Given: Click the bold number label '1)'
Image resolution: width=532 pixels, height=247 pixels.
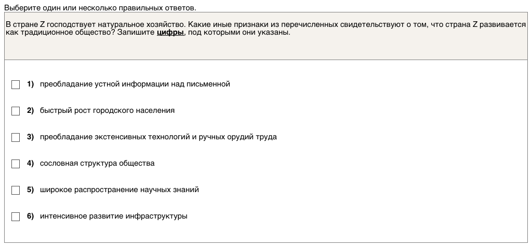Looking at the screenshot, I should coord(30,84).
